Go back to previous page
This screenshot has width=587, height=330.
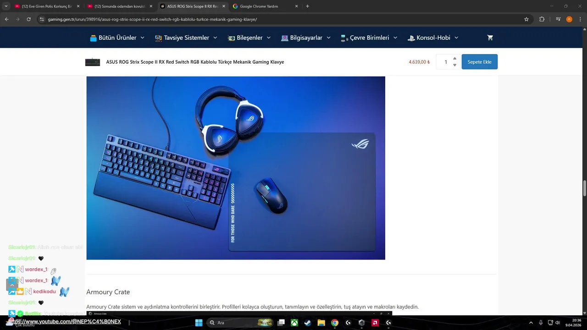click(x=6, y=19)
